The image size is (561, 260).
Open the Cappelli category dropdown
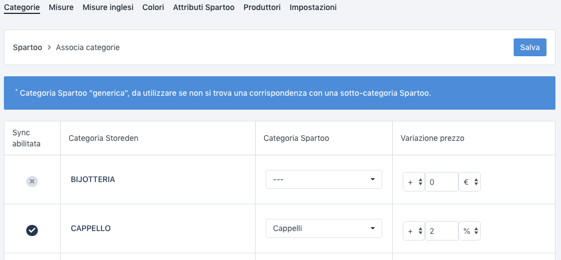(324, 228)
